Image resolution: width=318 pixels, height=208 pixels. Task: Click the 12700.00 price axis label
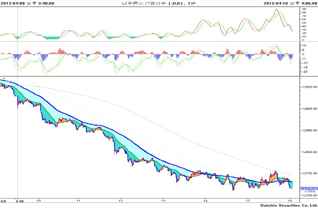point(309,195)
